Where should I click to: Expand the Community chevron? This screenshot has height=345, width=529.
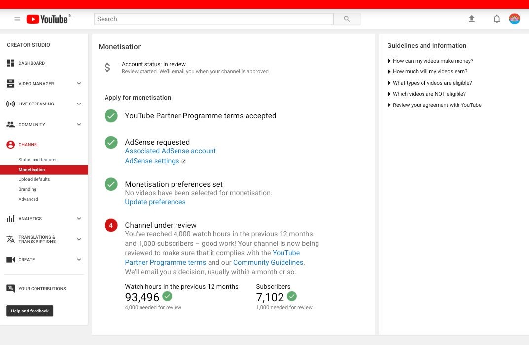point(79,124)
